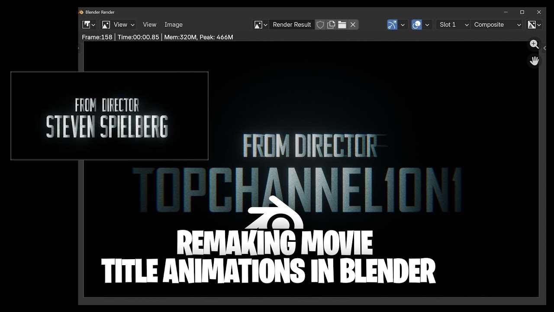Click the Render Result name field
This screenshot has height=312, width=554.
292,25
